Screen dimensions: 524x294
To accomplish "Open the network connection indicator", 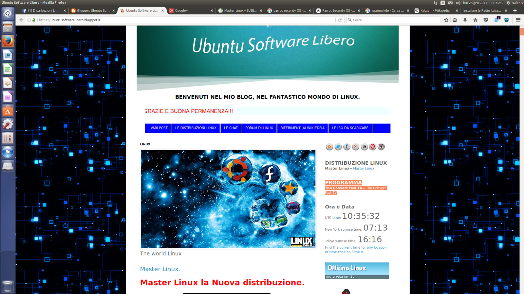I will click(x=435, y=3).
